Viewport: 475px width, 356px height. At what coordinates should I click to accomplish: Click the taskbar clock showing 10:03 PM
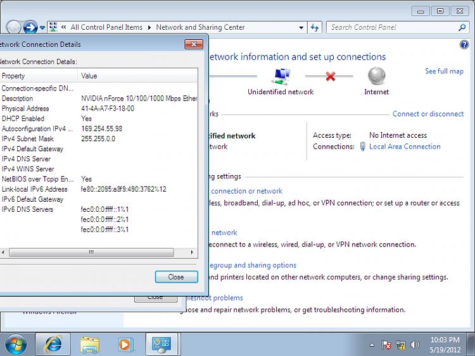tap(445, 345)
